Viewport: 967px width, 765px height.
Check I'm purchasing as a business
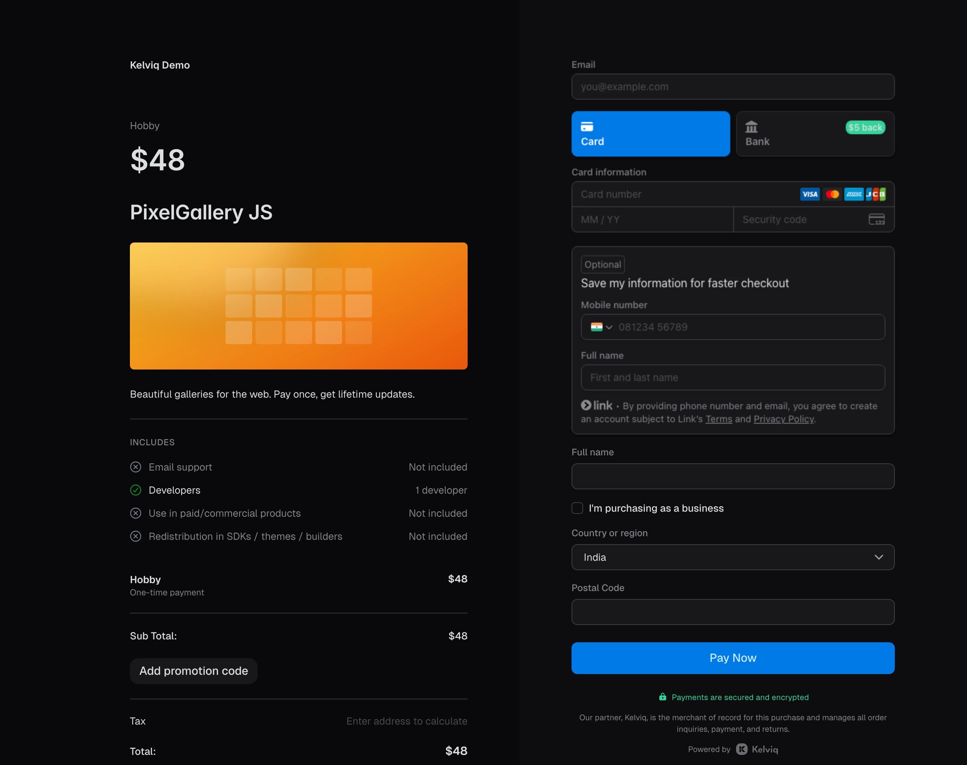(577, 508)
